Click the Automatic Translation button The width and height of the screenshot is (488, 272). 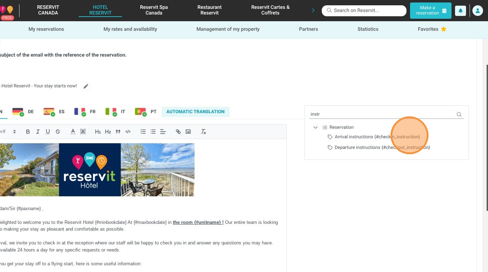click(x=196, y=112)
